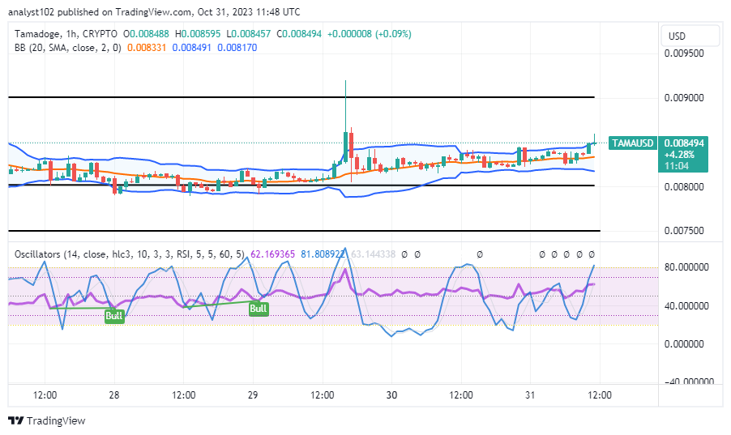This screenshot has height=435, width=731.
Task: Click the 0.000000 oscillator axis label
Action: [684, 344]
